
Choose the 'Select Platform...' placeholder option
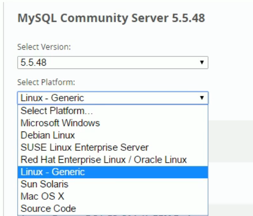pos(113,111)
